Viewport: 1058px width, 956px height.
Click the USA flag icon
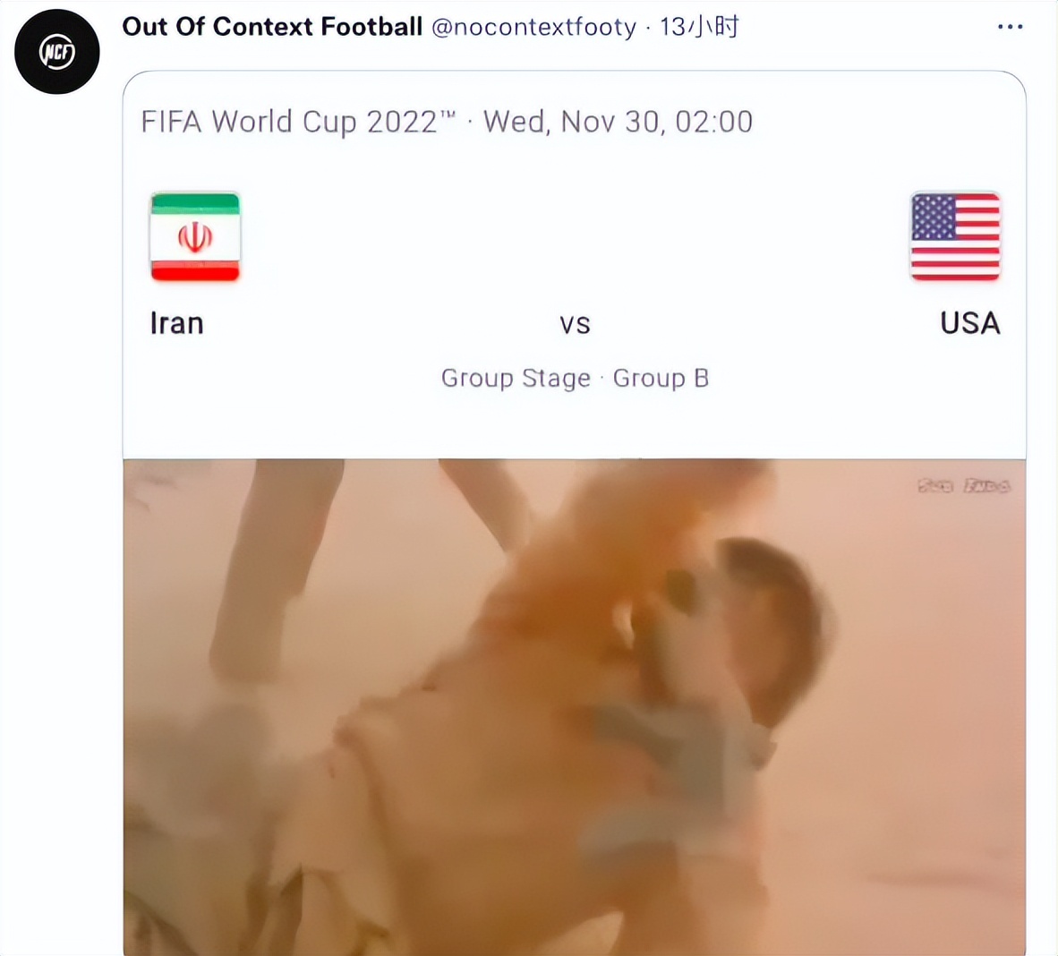point(955,237)
